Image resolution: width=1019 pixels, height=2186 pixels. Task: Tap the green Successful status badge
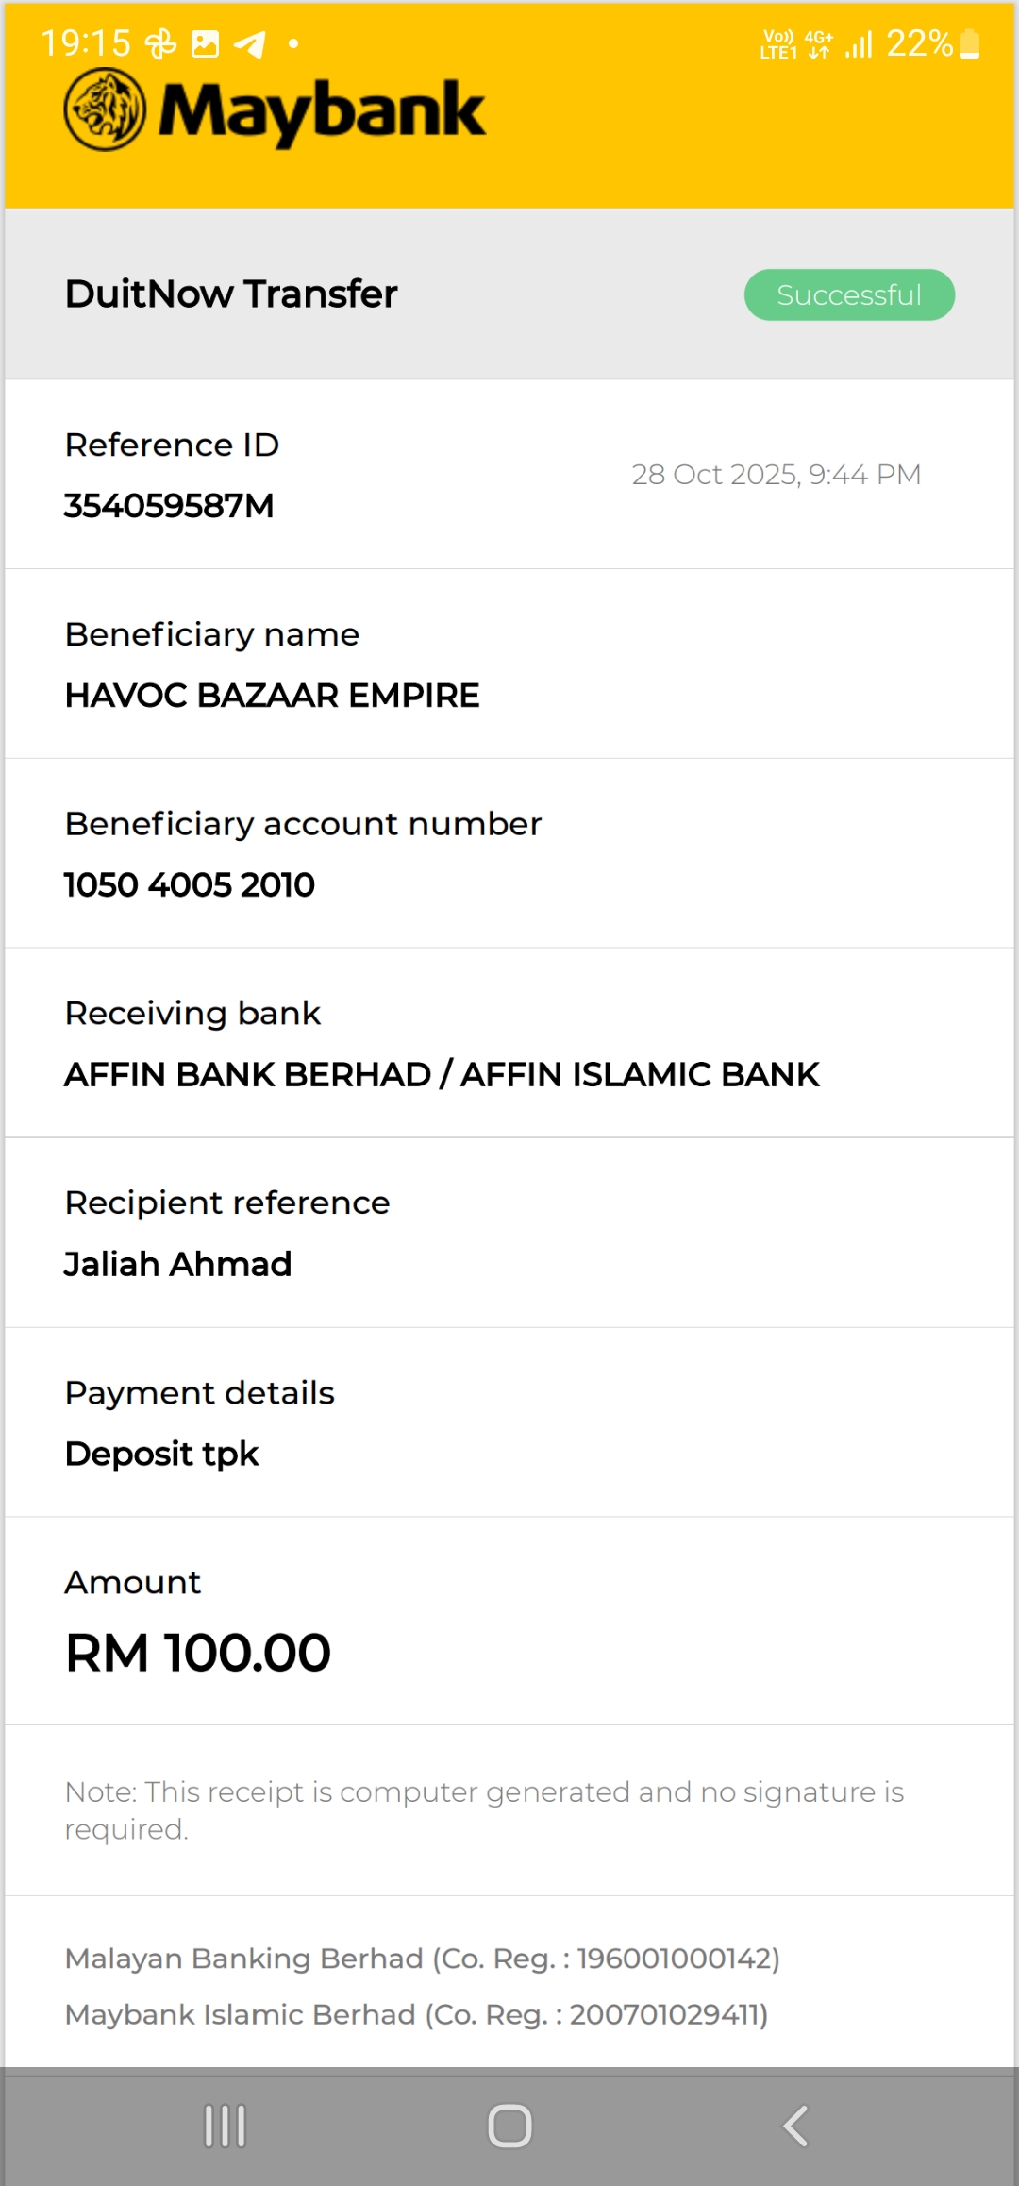click(x=849, y=295)
